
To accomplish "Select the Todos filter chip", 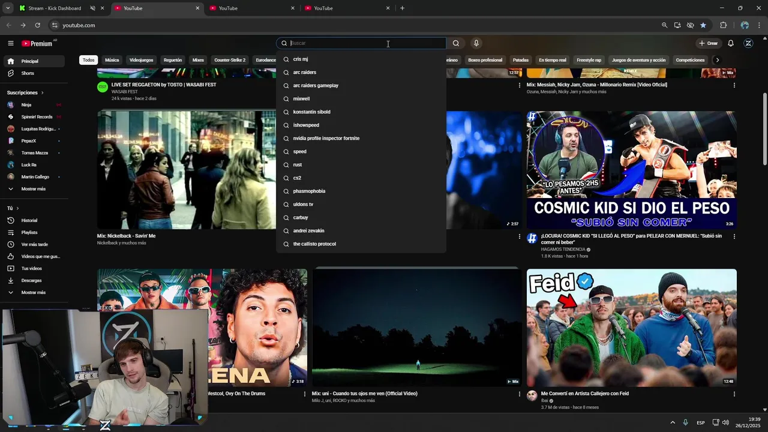I will click(x=88, y=60).
